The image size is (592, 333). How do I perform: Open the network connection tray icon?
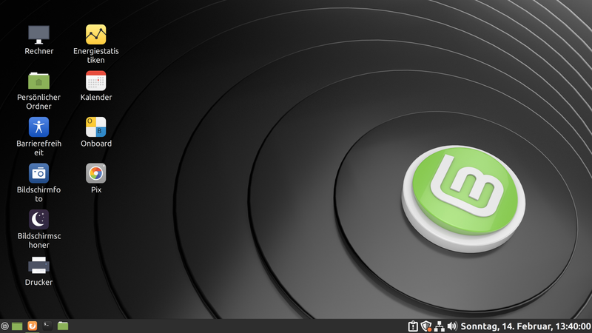[x=439, y=326]
